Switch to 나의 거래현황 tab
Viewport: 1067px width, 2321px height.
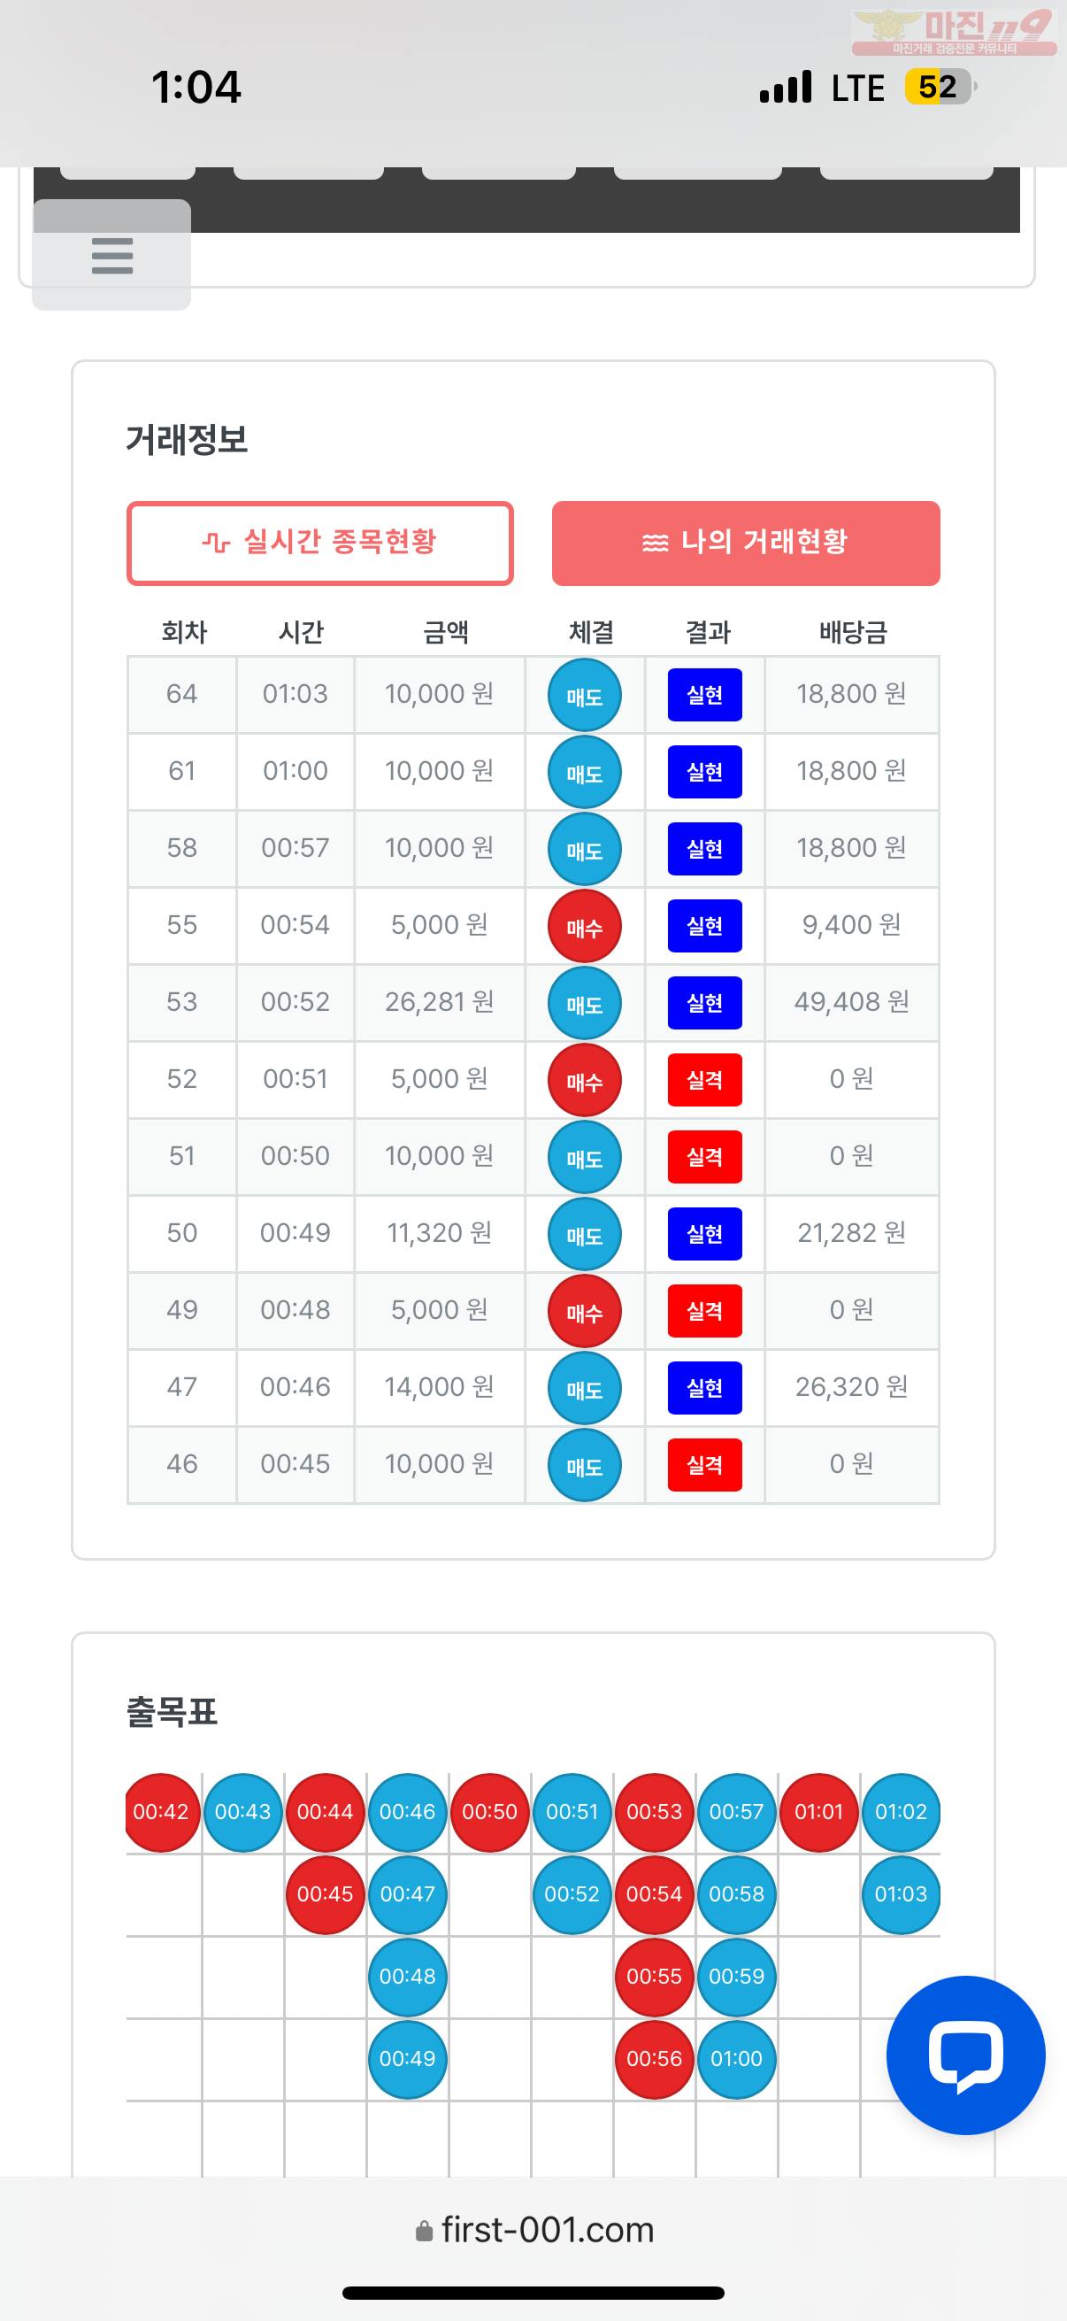746,543
